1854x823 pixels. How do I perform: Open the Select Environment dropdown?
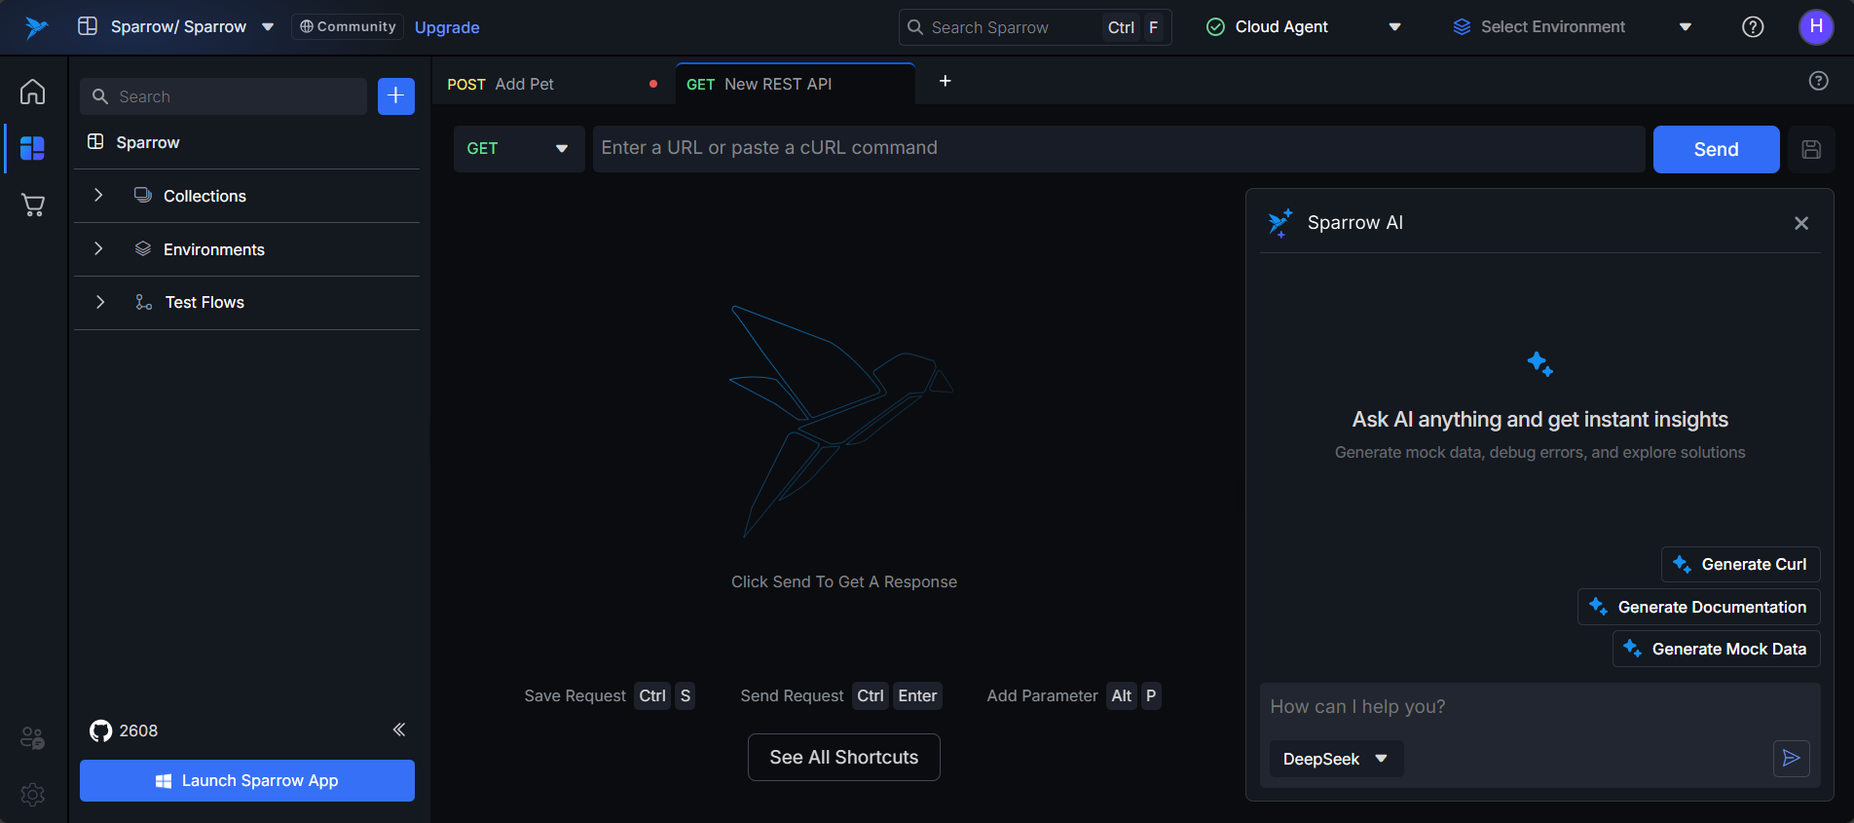point(1572,27)
